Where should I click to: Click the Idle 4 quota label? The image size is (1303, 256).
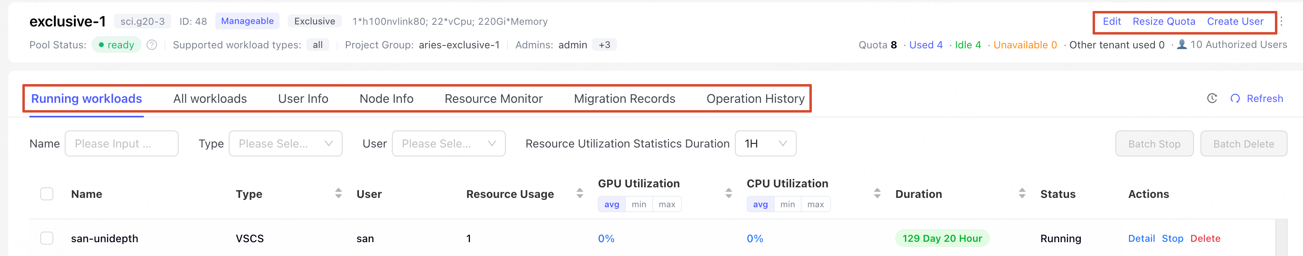point(968,45)
